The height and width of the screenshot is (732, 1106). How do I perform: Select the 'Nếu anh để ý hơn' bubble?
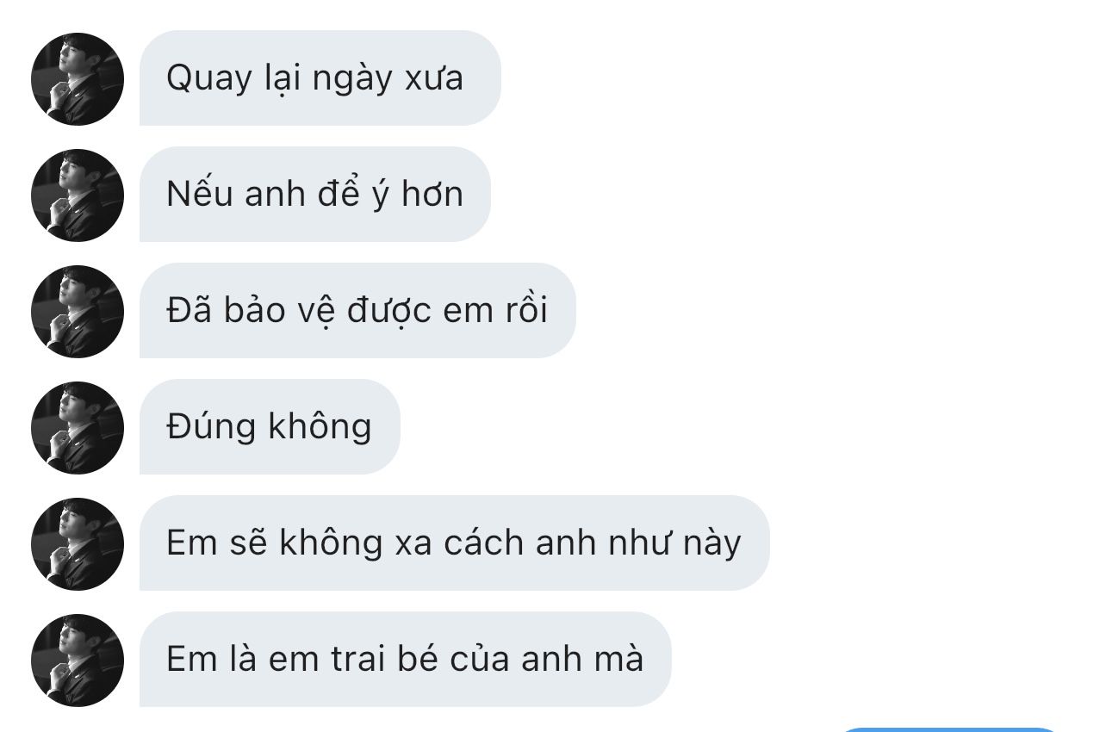click(x=315, y=195)
